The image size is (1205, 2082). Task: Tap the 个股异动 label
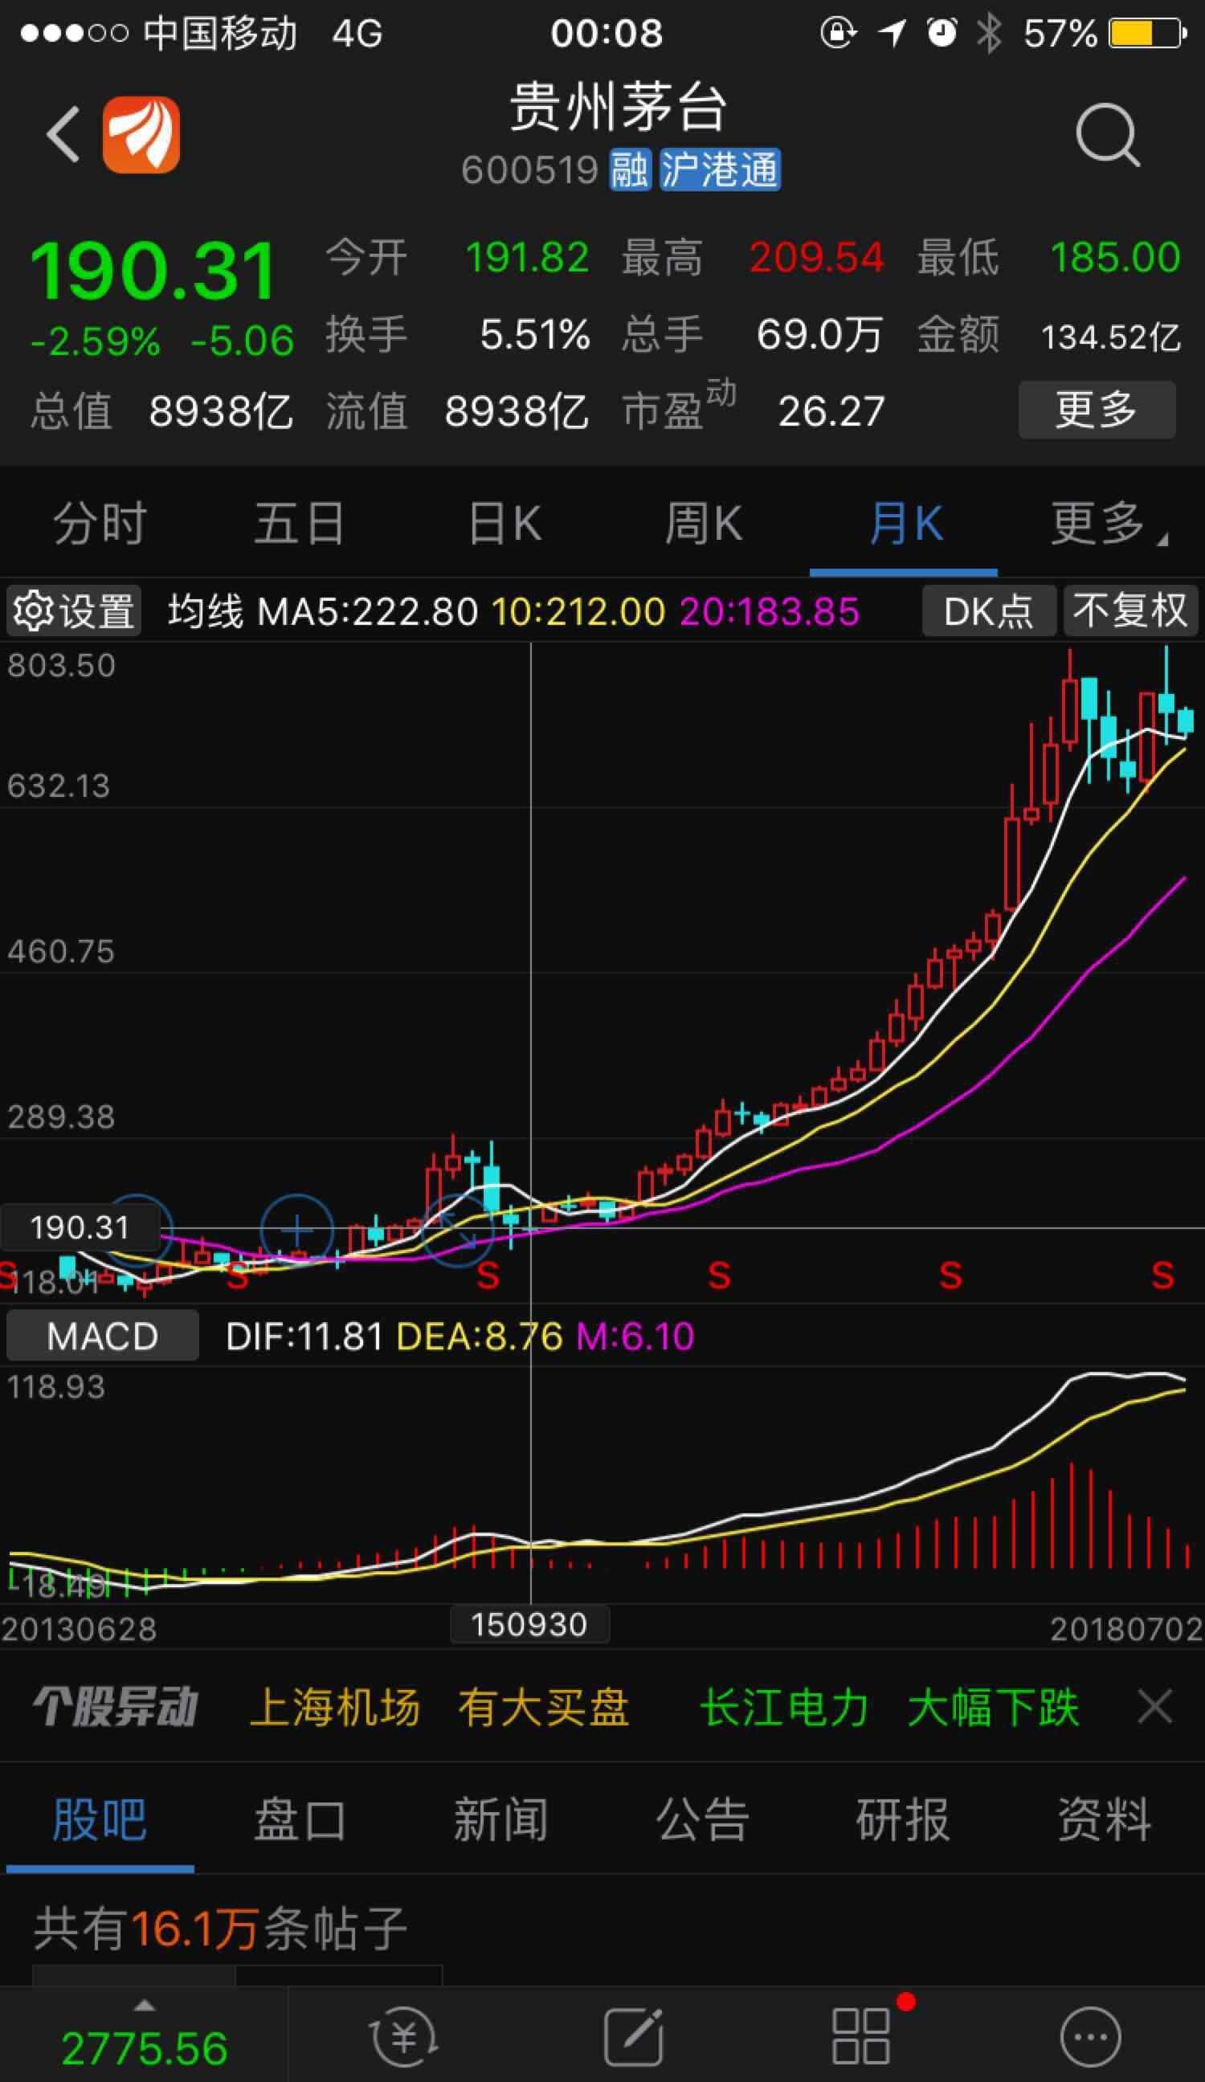(x=116, y=1707)
